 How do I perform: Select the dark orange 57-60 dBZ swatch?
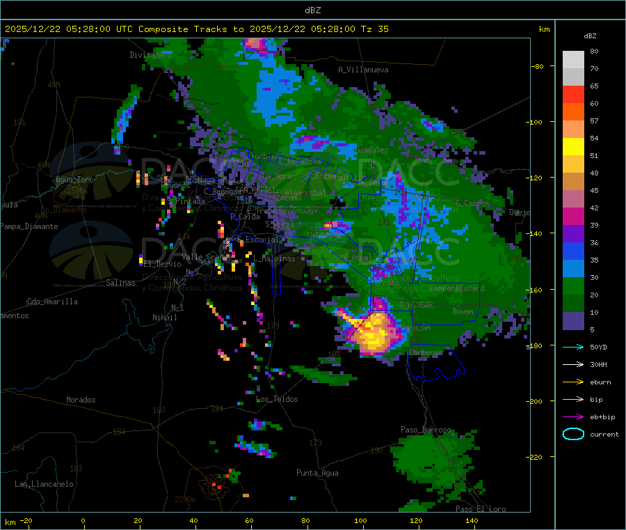[573, 112]
